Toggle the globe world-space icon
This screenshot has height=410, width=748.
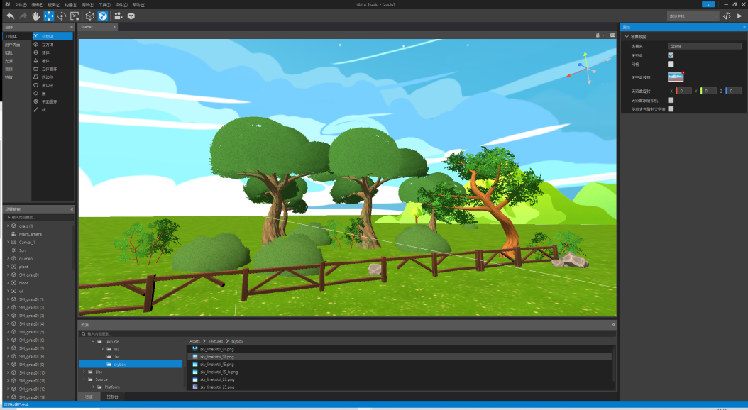click(x=103, y=16)
